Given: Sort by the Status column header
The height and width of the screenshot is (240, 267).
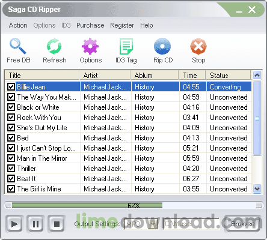Looking at the screenshot, I should coord(229,76).
